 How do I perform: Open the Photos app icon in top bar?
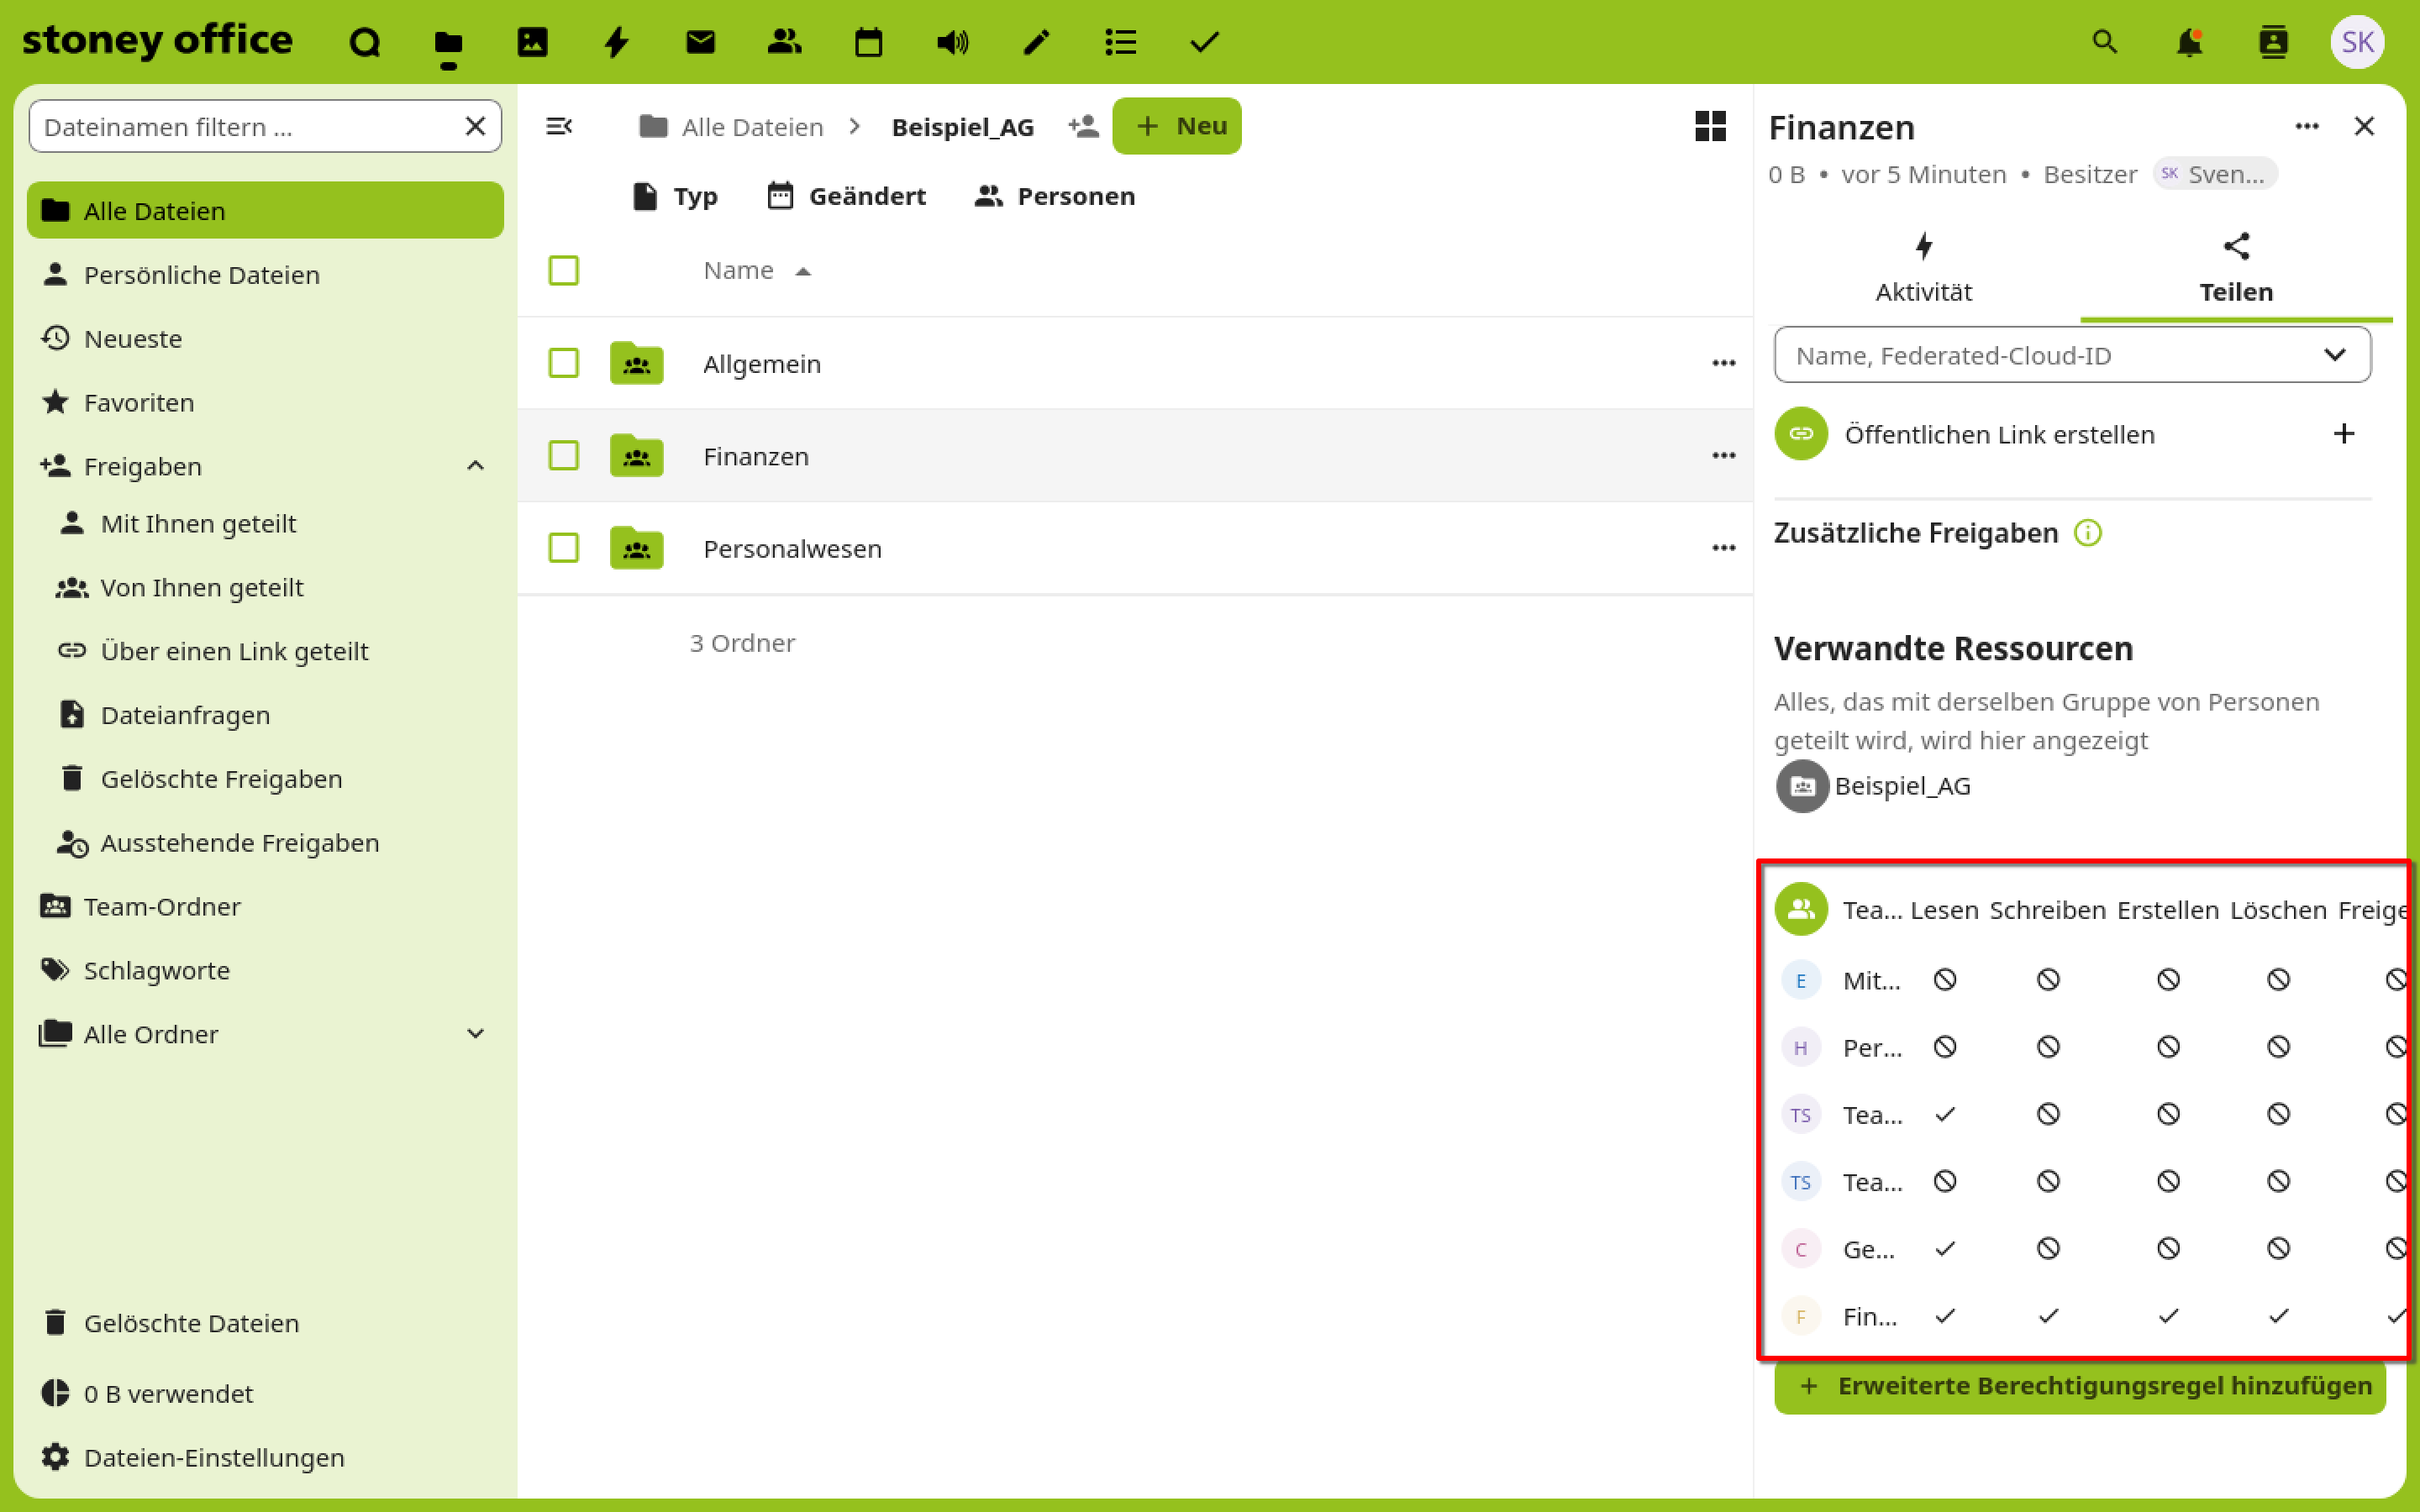(532, 42)
